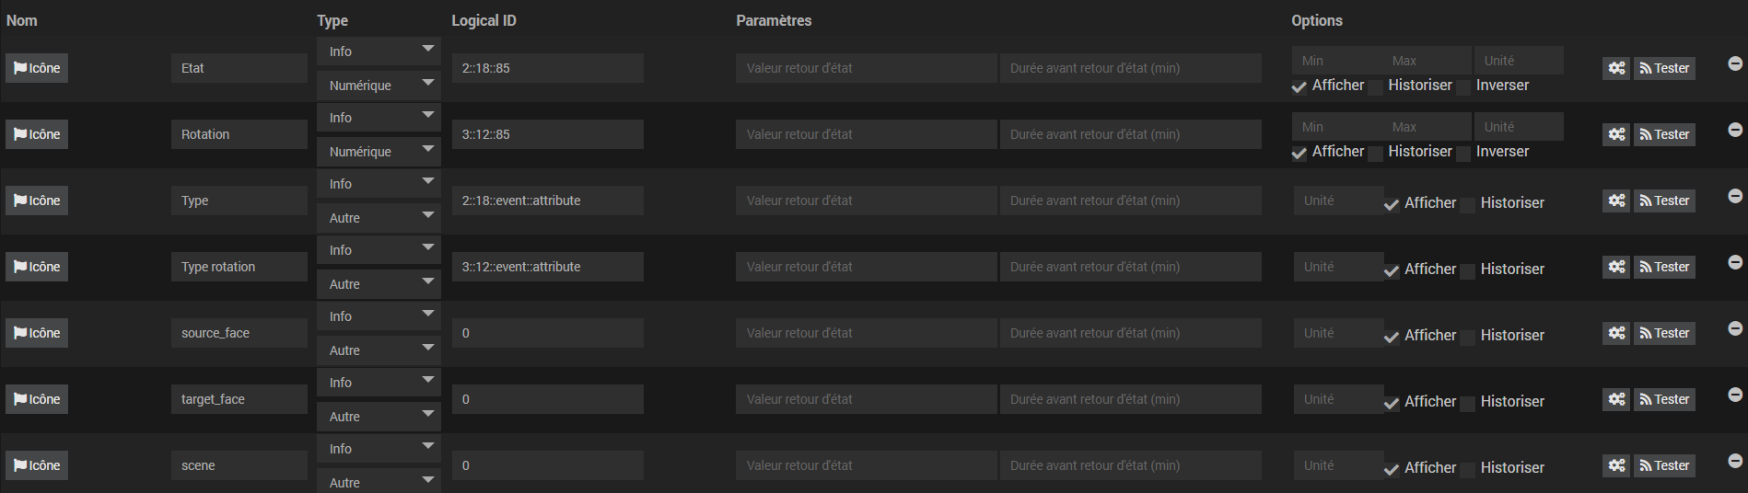1748x493 pixels.
Task: Open configuration gears for target_face command
Action: 1616,399
